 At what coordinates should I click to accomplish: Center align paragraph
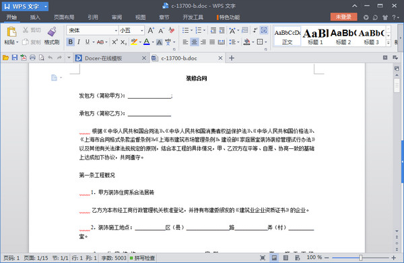tap(195, 42)
